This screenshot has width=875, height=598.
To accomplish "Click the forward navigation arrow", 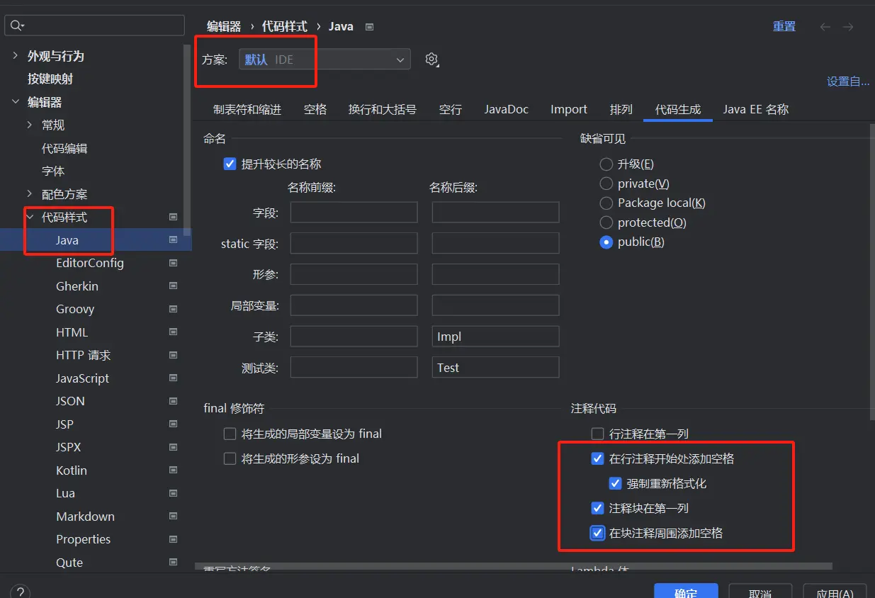I will [x=848, y=27].
